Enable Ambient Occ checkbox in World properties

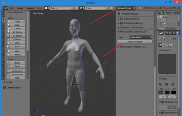point(163,102)
